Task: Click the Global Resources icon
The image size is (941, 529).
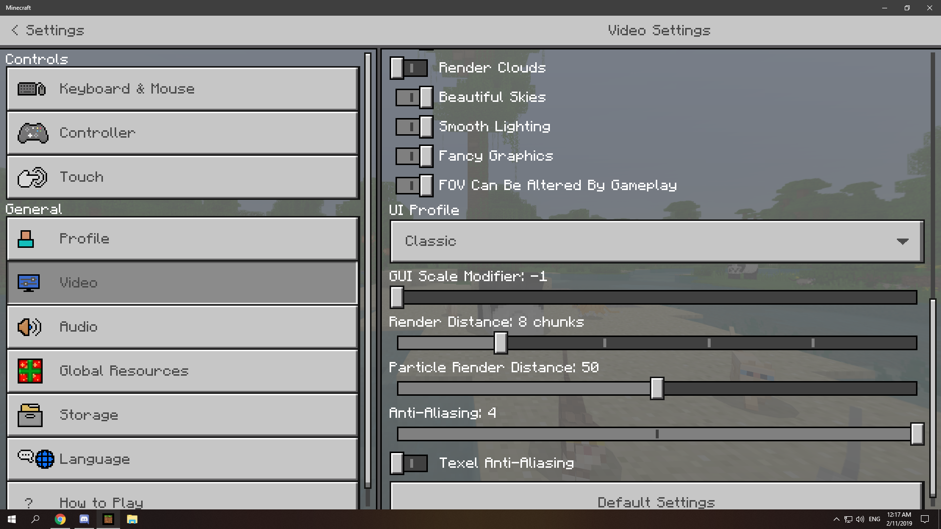Action: pyautogui.click(x=30, y=371)
